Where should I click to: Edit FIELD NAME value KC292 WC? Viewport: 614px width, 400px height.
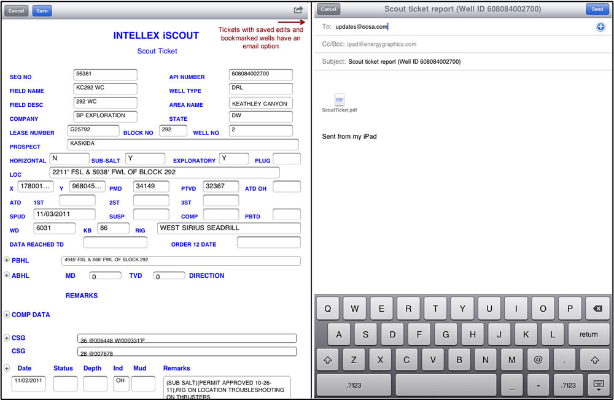coord(106,88)
